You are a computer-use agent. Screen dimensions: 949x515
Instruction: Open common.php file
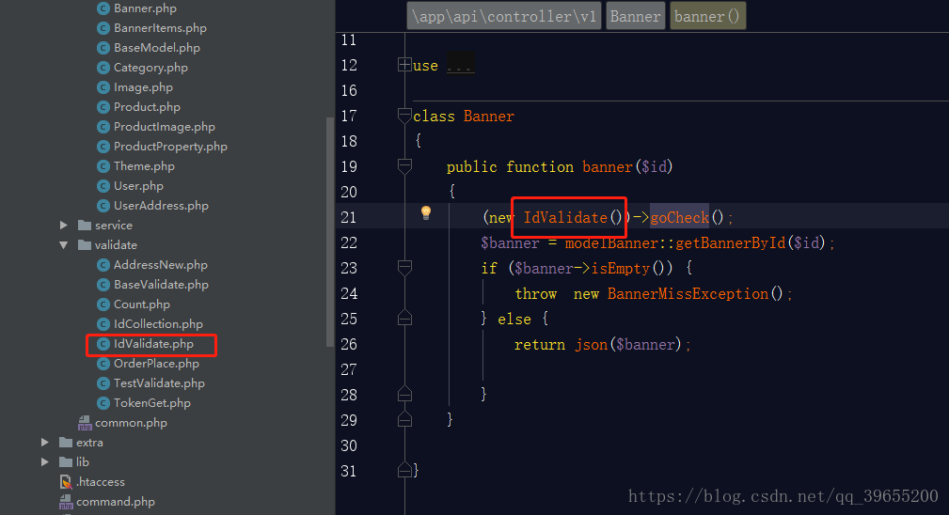click(x=131, y=423)
